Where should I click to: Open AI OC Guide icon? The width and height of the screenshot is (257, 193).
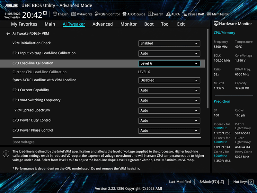coord(124,14)
